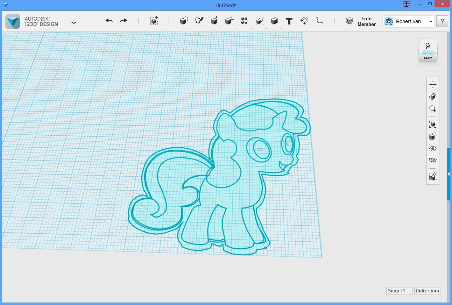Open the Combine tool
The image size is (452, 305).
(274, 21)
